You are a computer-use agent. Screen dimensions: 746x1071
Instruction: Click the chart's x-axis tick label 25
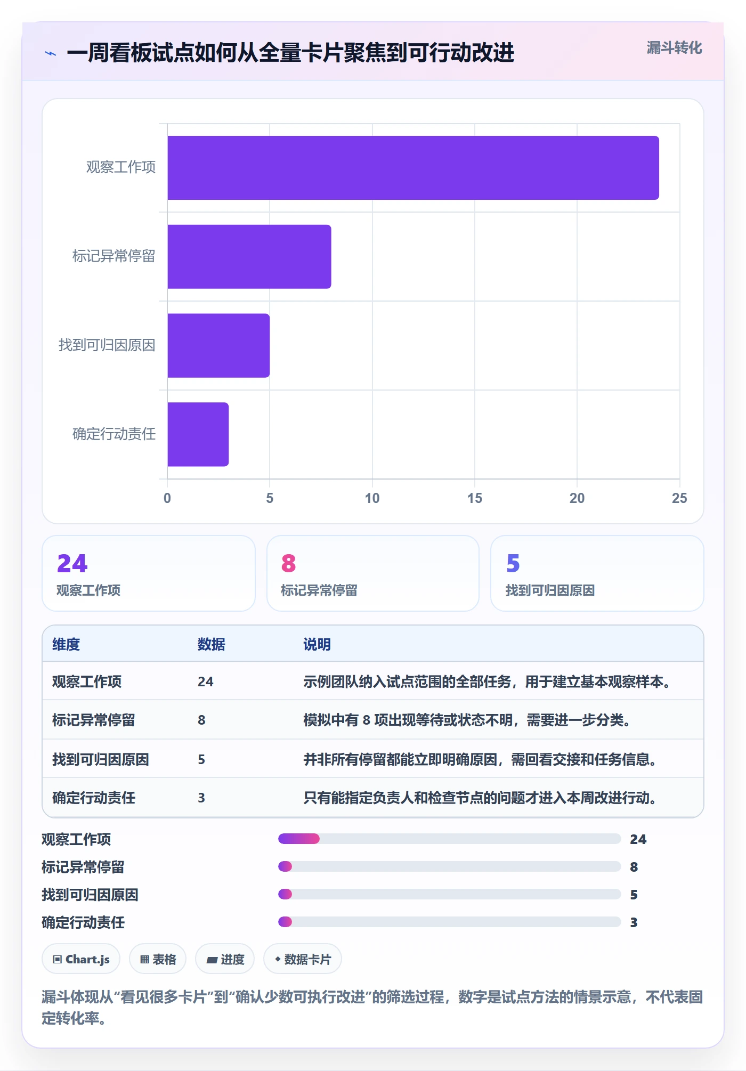(x=679, y=498)
